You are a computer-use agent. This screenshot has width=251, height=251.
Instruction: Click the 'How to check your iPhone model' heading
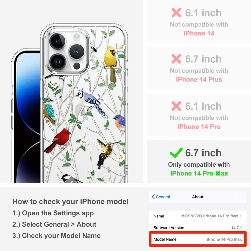(x=71, y=202)
